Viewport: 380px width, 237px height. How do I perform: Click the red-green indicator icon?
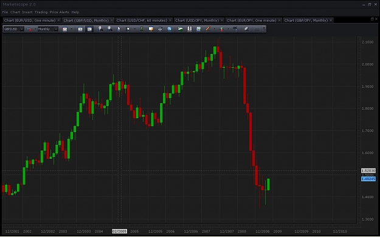(x=221, y=29)
